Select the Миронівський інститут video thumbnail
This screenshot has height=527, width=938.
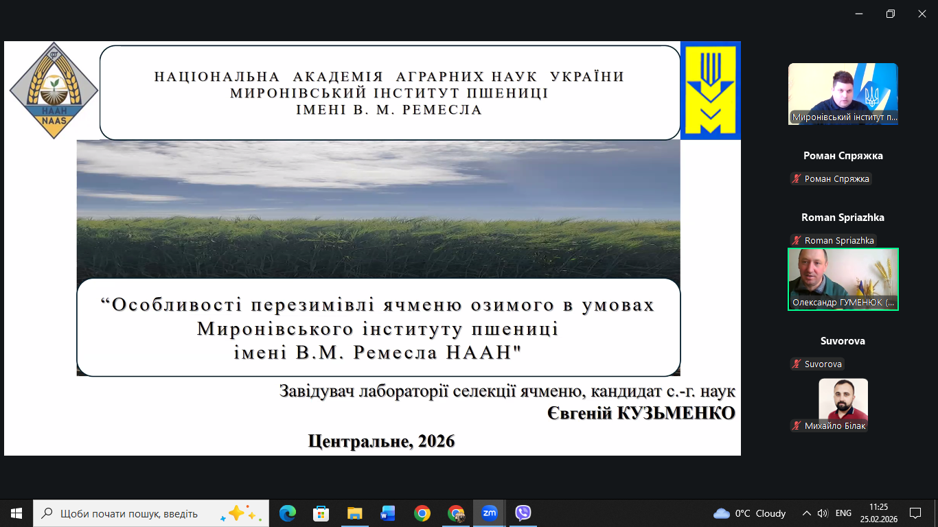pyautogui.click(x=843, y=93)
